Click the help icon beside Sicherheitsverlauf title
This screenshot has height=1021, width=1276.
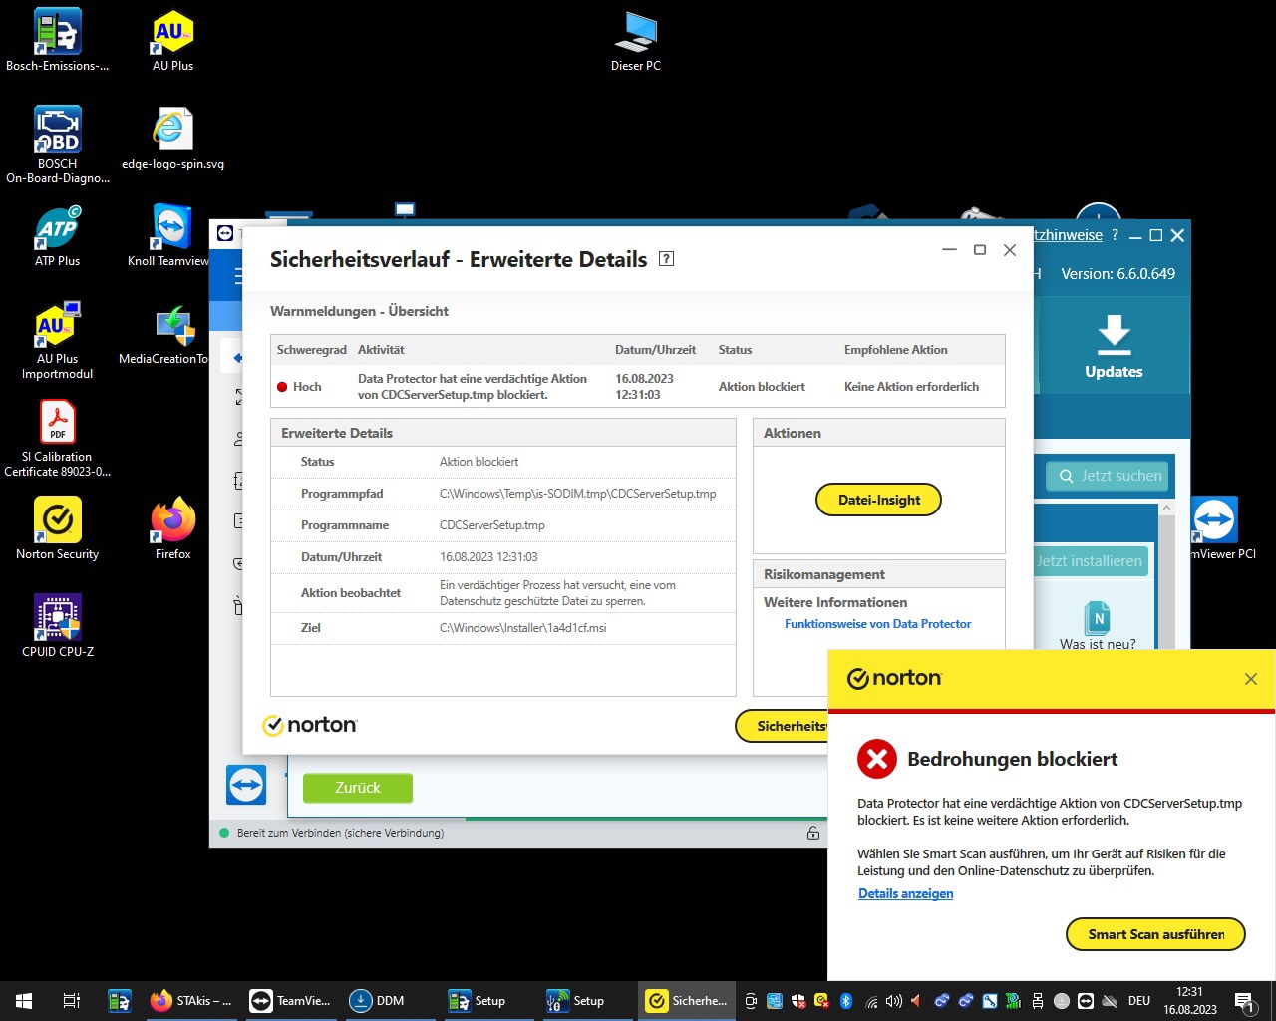[x=667, y=259]
